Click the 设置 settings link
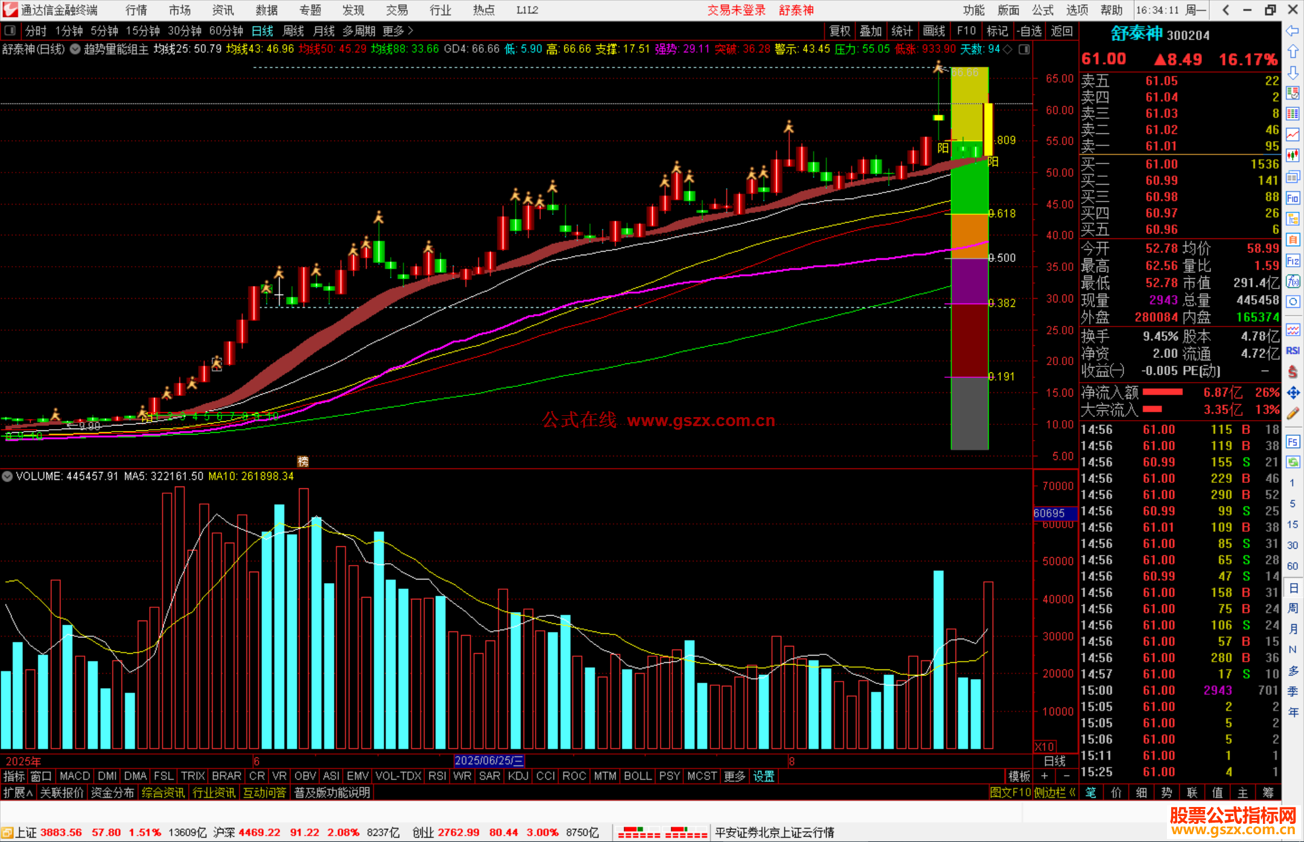 click(x=764, y=776)
